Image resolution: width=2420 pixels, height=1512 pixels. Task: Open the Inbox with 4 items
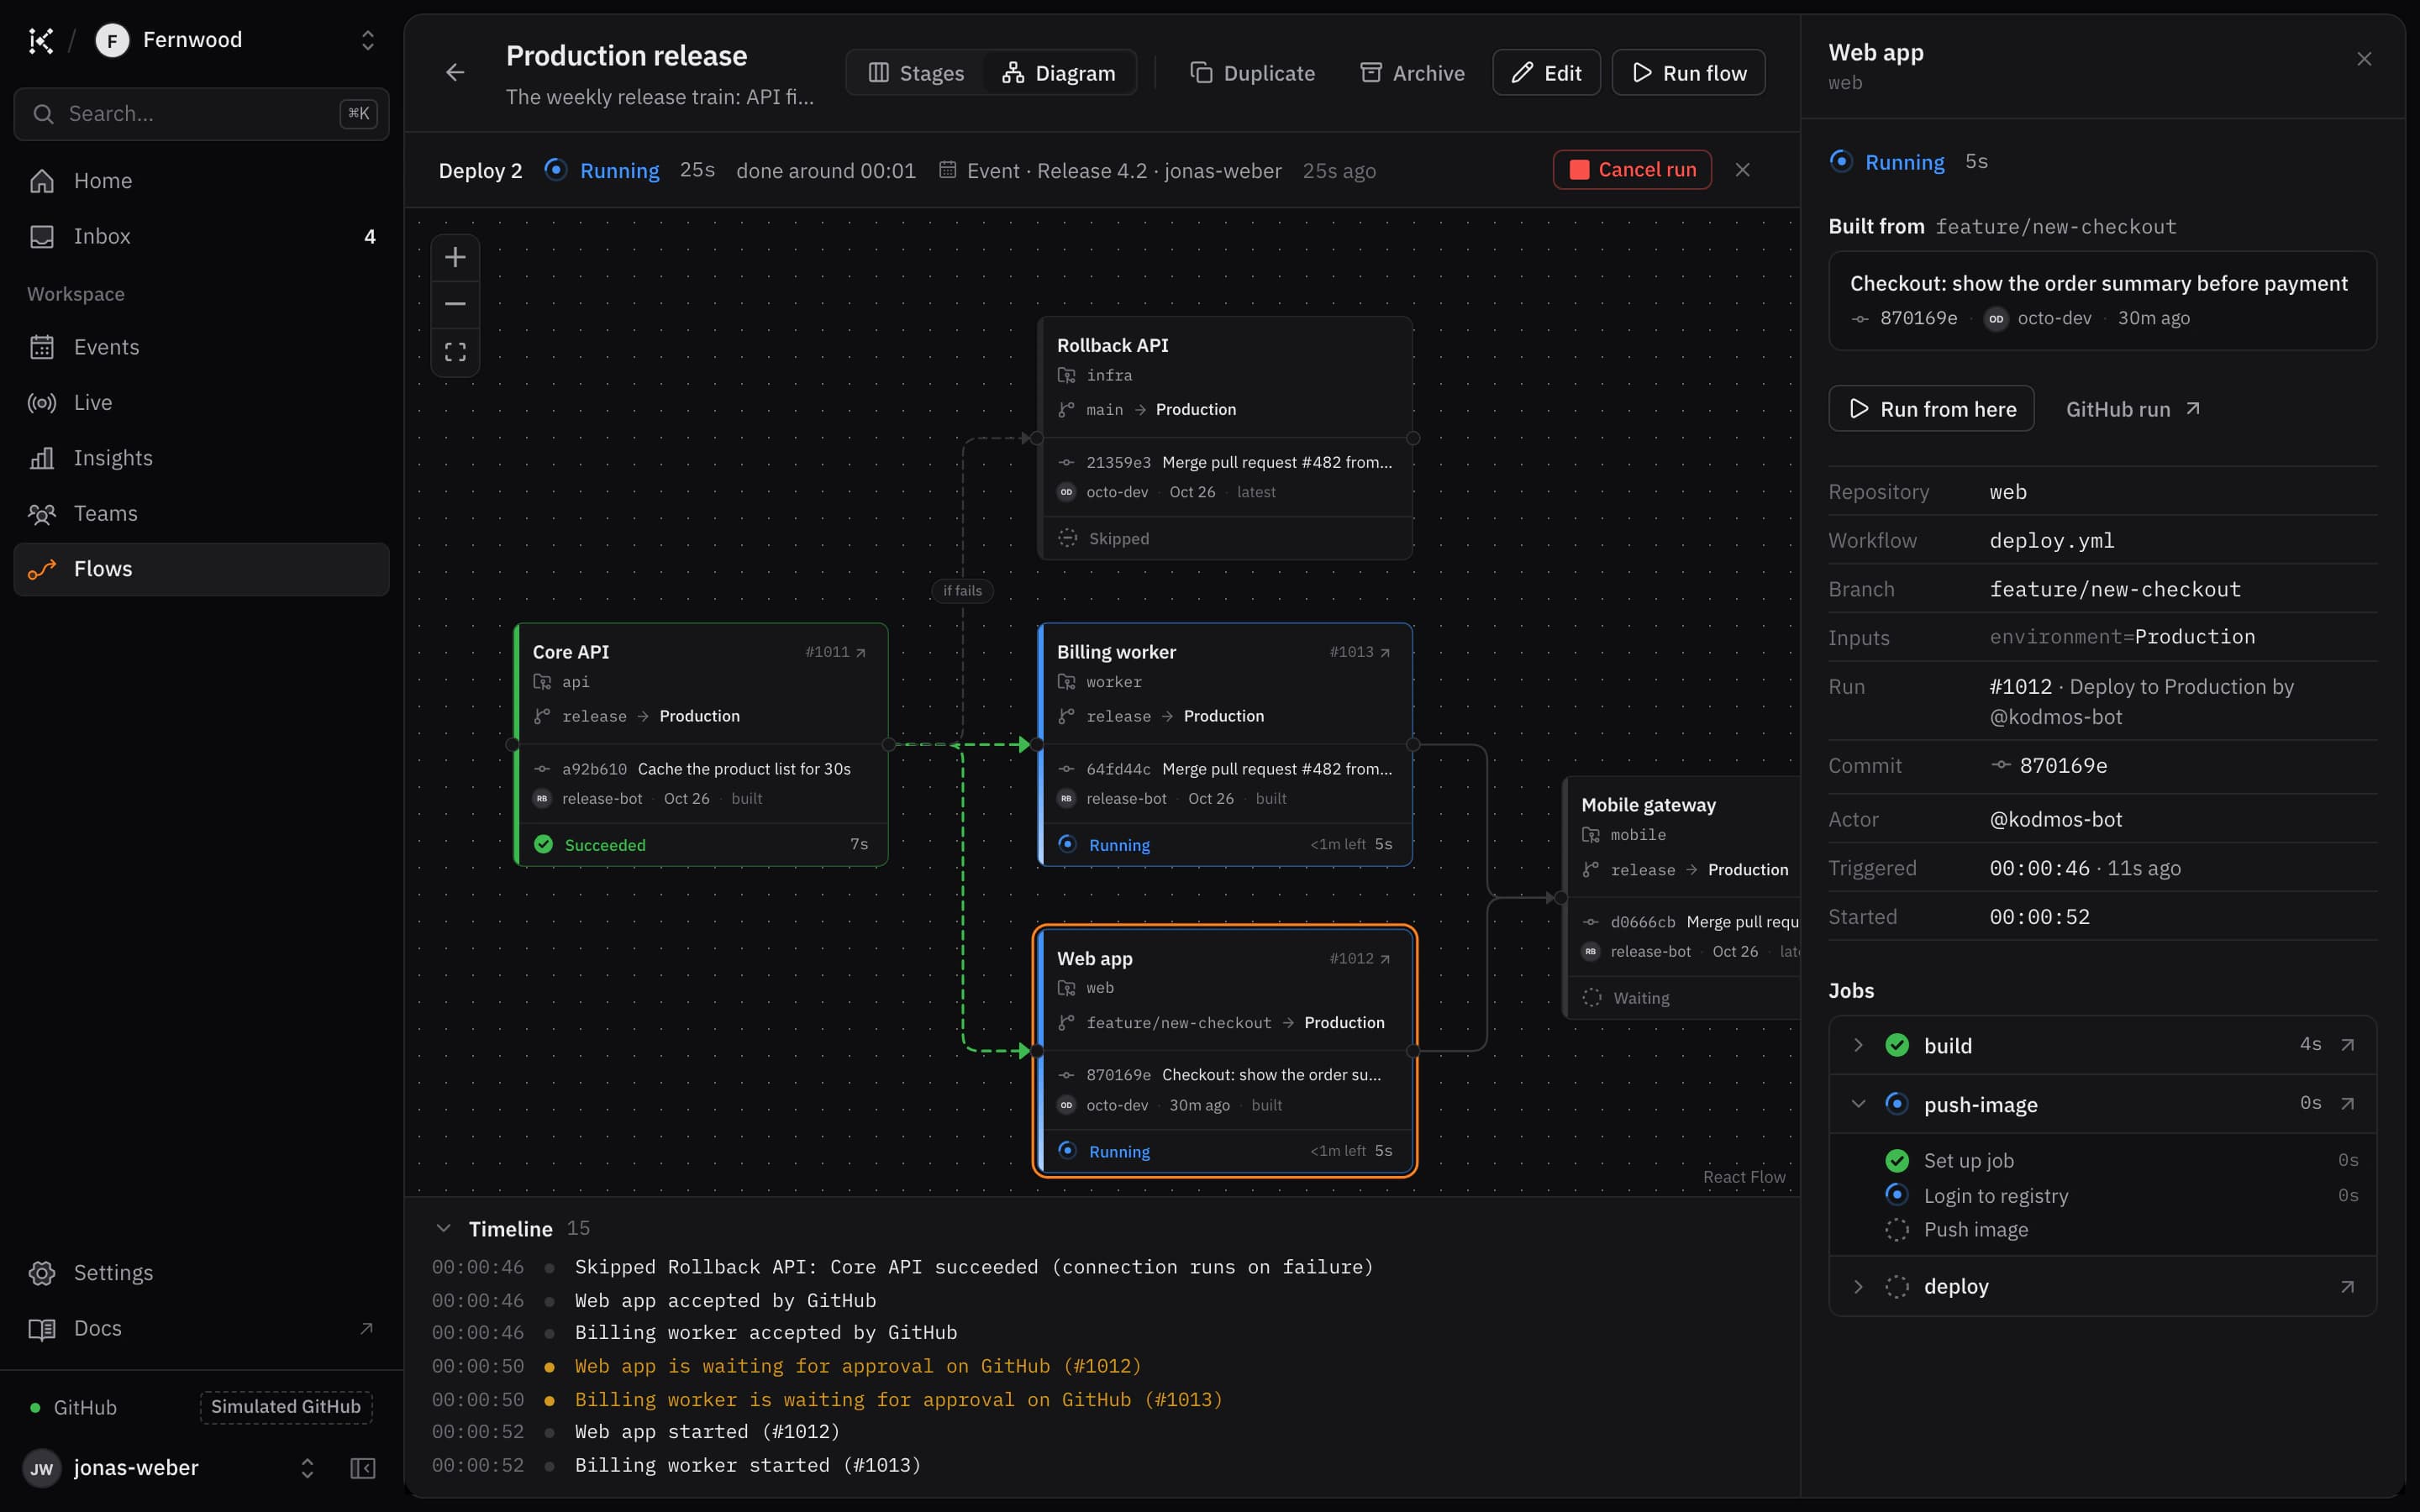pyautogui.click(x=201, y=237)
